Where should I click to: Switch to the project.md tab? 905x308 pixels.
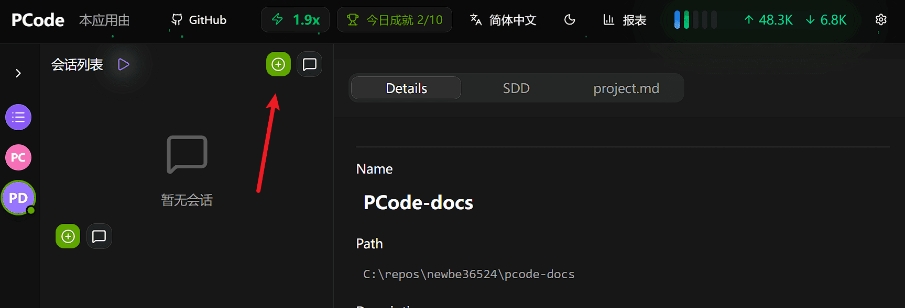point(626,88)
